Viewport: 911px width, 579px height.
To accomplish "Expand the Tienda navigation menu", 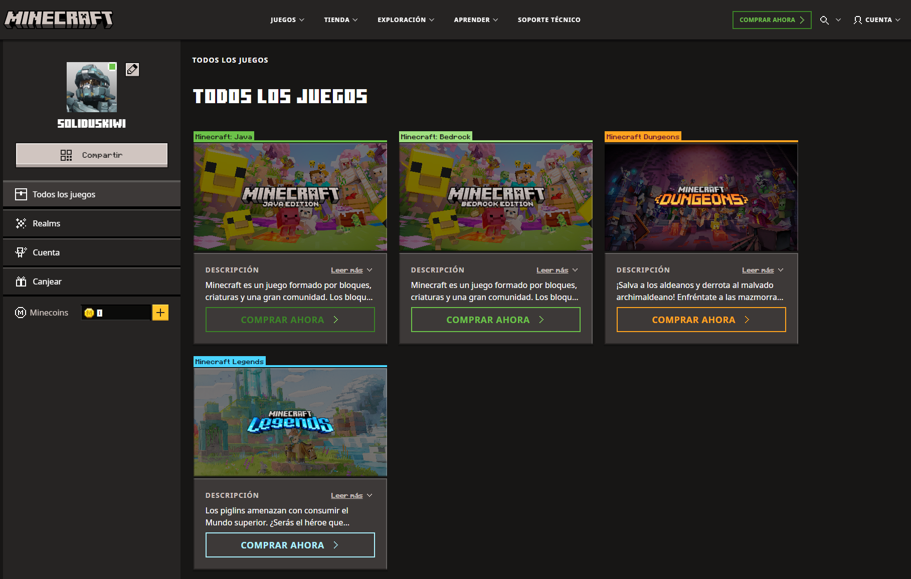I will coord(341,20).
